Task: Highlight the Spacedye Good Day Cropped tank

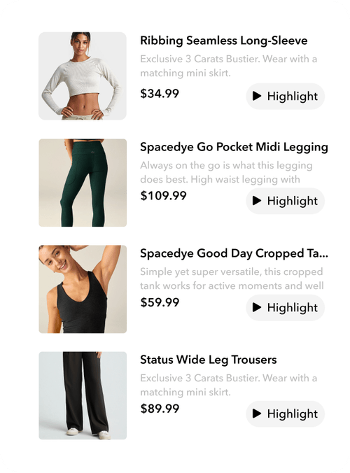Action: [x=286, y=308]
